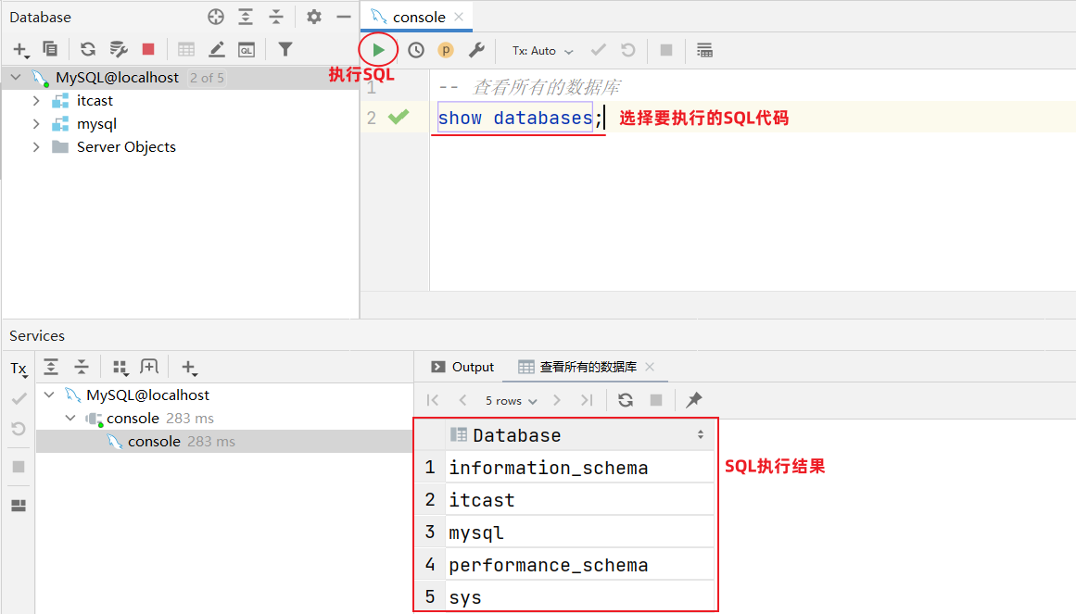Click the Services sidebar layout icon
1076x614 pixels.
point(19,506)
